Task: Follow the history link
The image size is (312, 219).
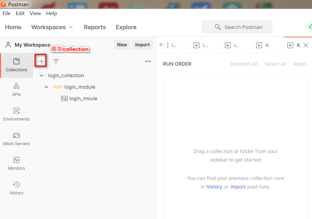Action: 214,186
